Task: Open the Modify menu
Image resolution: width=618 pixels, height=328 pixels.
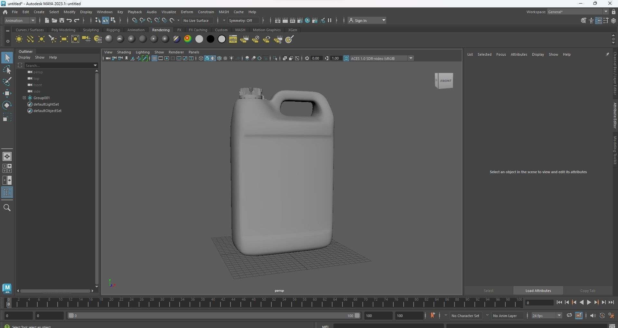Action: [x=70, y=12]
